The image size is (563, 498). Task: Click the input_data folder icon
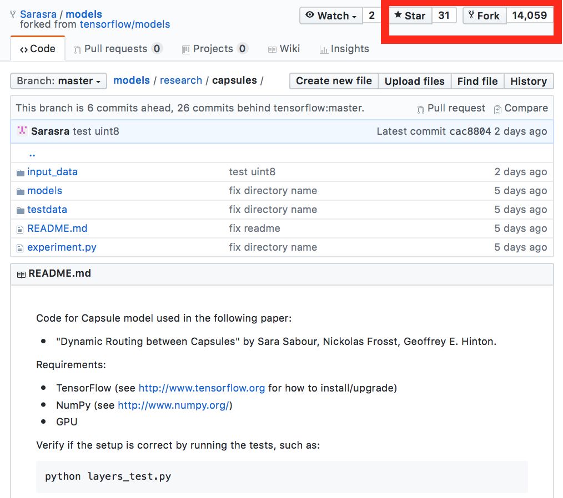tap(21, 172)
